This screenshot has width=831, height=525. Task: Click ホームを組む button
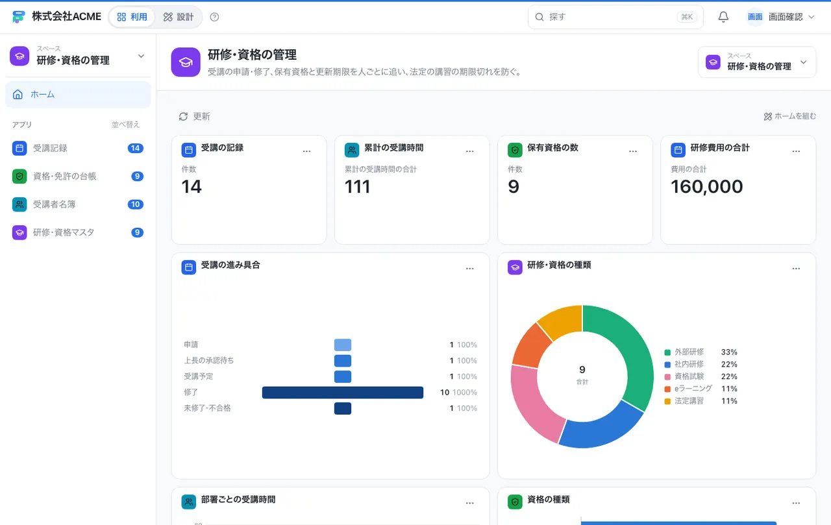[x=789, y=116]
